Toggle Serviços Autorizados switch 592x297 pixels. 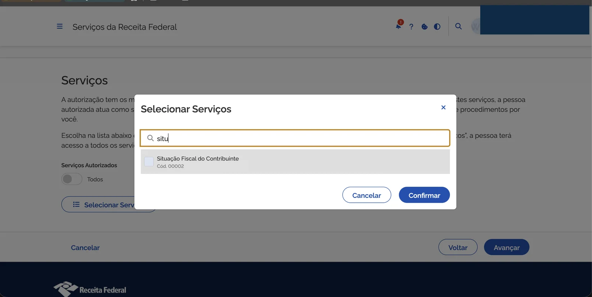pos(71,179)
